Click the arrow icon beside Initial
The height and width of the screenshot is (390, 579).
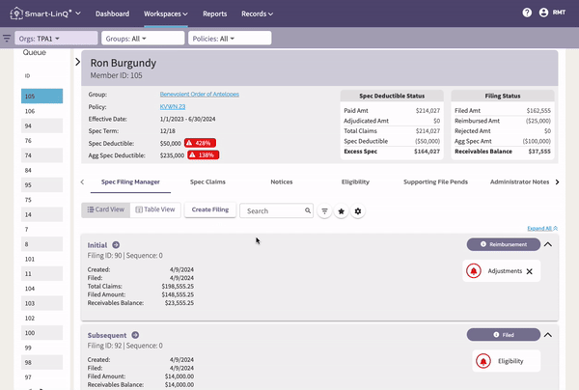116,245
